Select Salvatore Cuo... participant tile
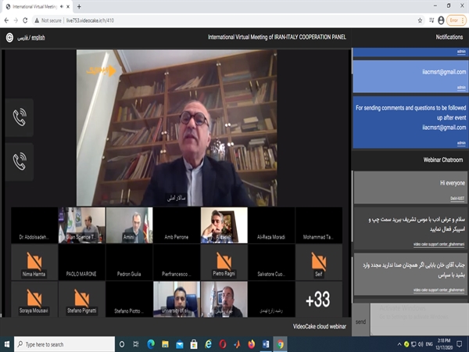This screenshot has width=469, height=352. (x=271, y=262)
